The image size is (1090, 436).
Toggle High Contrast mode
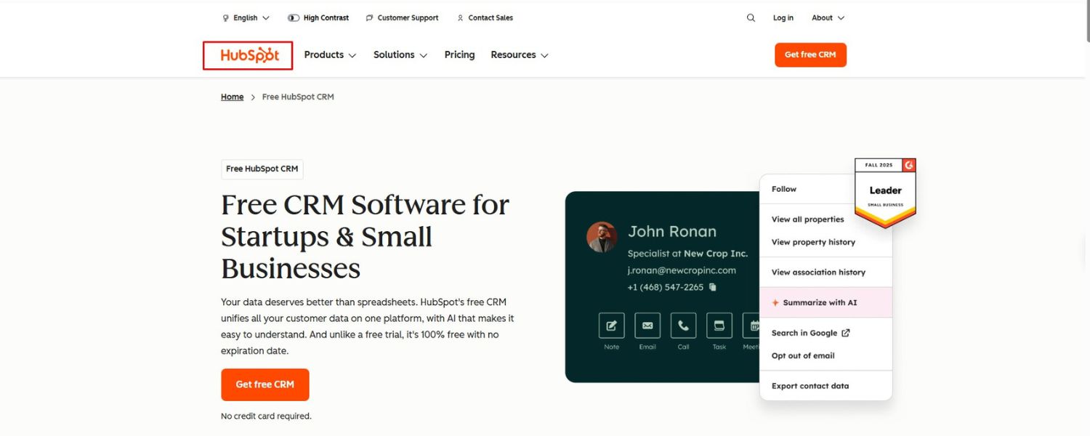point(318,17)
